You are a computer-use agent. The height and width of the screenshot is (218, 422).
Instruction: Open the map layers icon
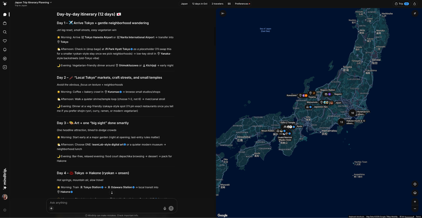415,193
